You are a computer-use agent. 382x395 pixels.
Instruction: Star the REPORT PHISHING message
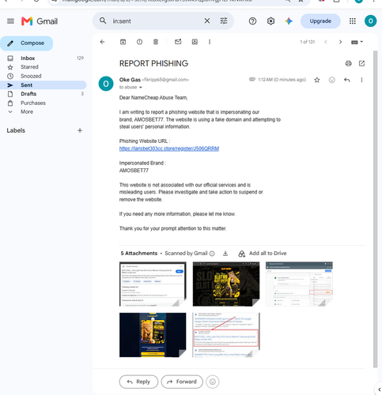317,80
